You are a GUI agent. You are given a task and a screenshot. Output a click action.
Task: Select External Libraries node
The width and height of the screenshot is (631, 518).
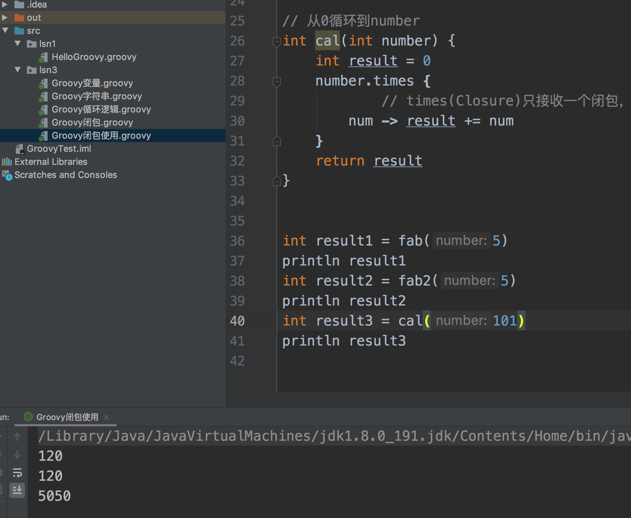[51, 162]
